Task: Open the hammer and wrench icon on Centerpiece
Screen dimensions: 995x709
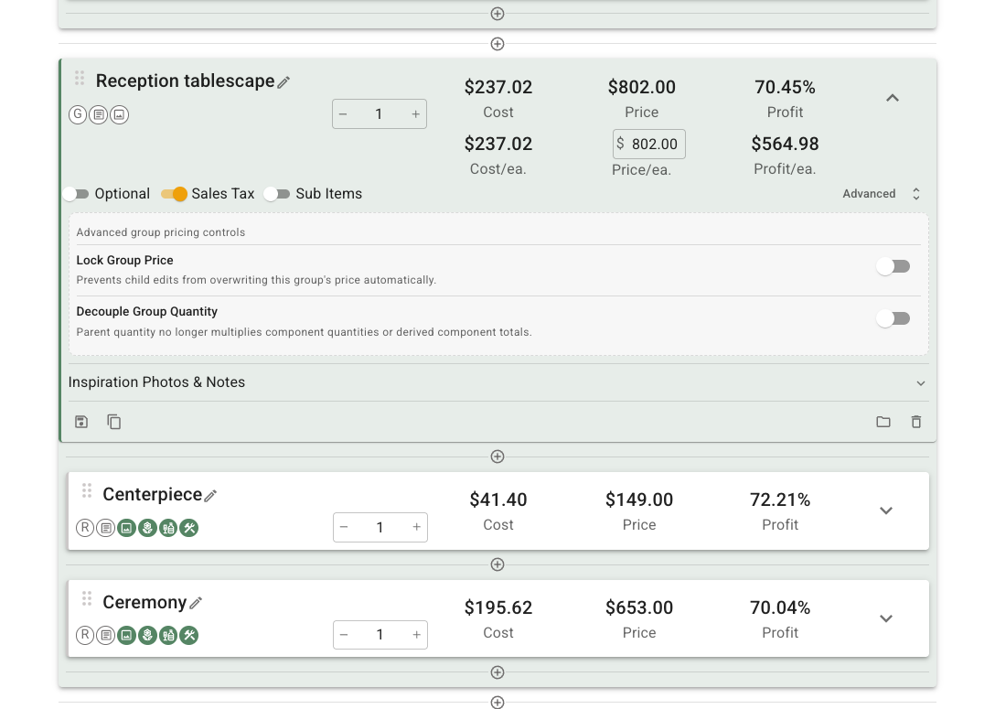Action: (x=189, y=528)
